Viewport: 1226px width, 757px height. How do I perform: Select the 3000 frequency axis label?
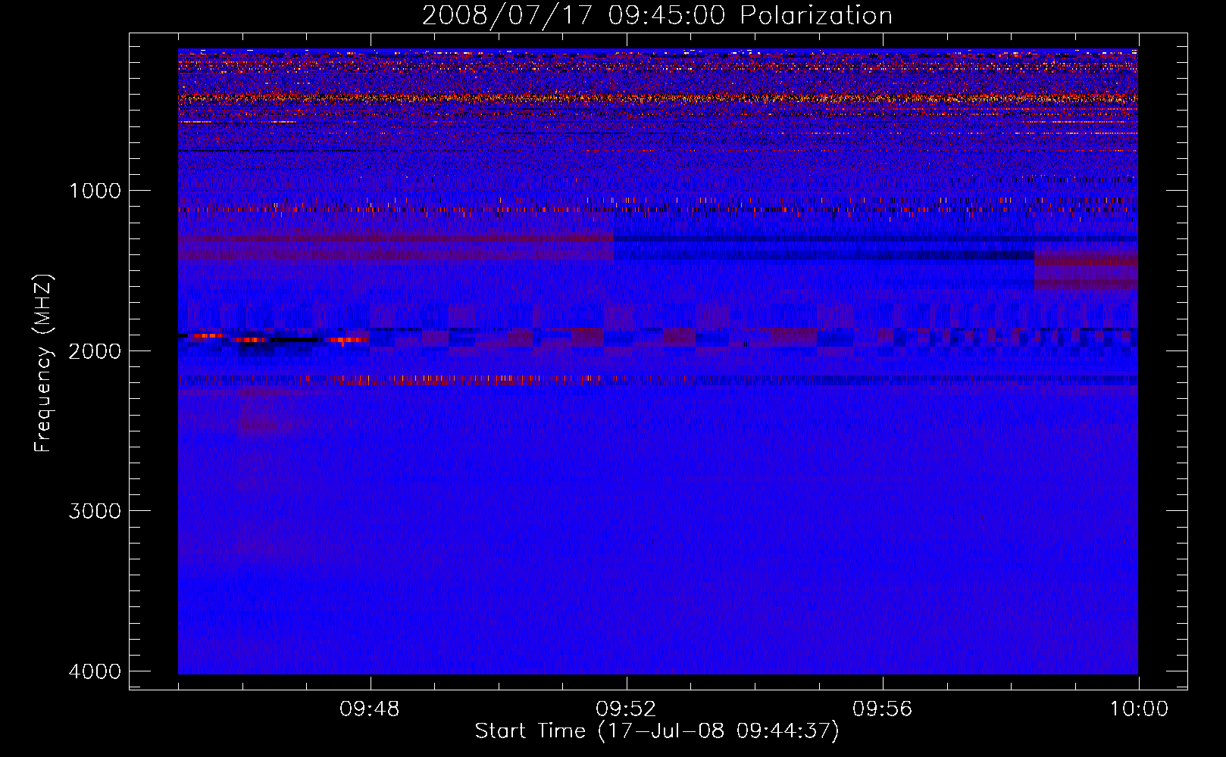pyautogui.click(x=95, y=511)
